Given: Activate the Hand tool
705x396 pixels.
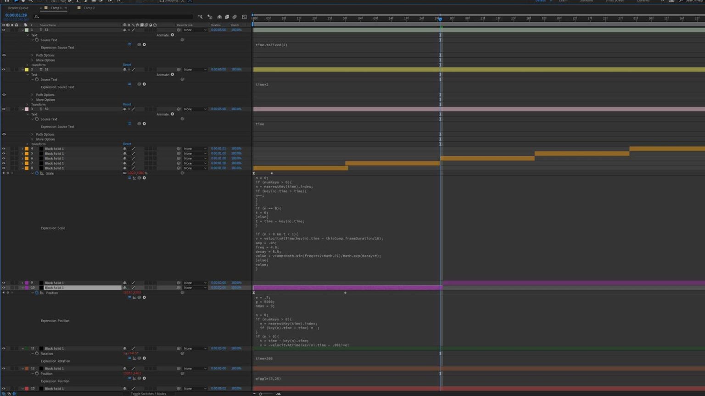Looking at the screenshot, I should click(23, 1).
